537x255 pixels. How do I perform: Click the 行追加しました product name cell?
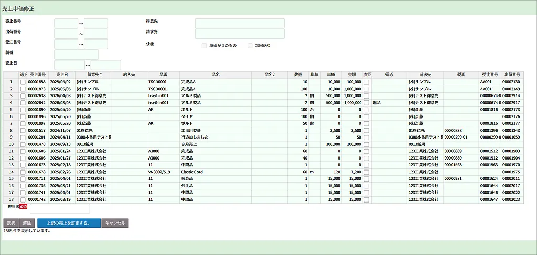(x=216, y=137)
